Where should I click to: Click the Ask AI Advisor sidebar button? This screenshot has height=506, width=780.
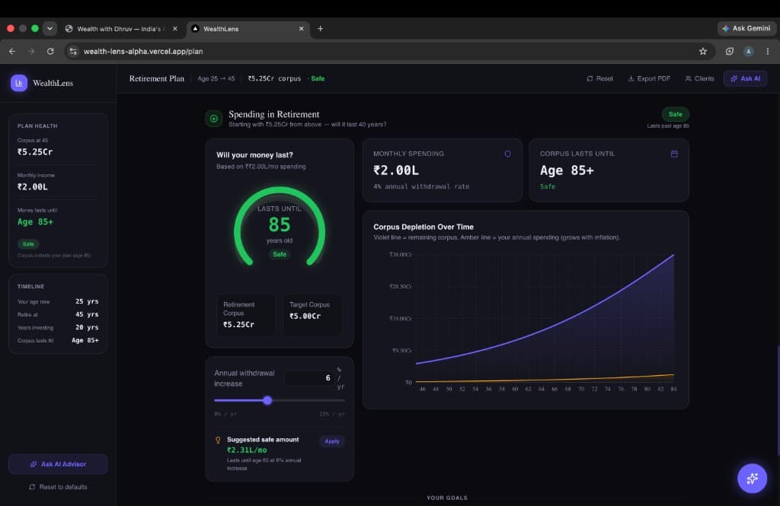(x=58, y=464)
